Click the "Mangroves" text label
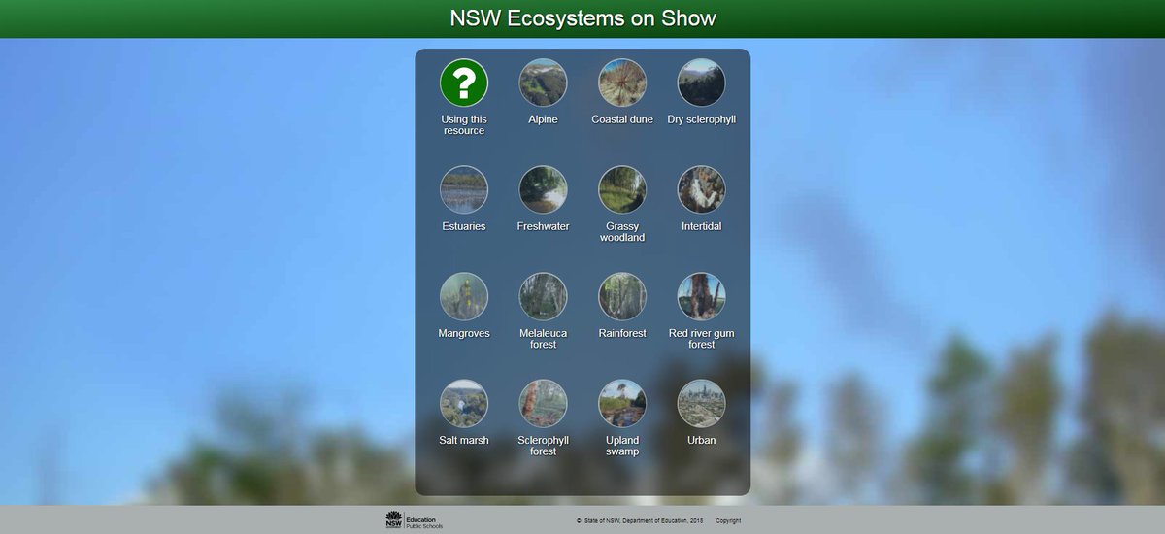 pyautogui.click(x=464, y=333)
